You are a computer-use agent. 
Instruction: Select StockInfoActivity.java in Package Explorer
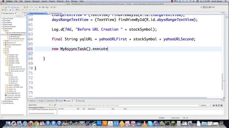click(x=17, y=39)
